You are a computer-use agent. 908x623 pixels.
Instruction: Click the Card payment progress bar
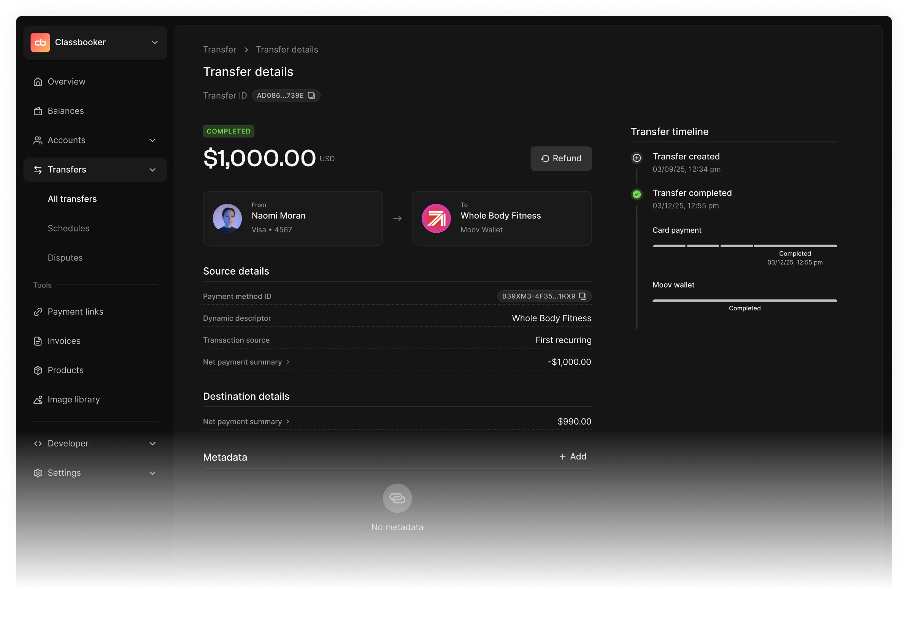[744, 246]
